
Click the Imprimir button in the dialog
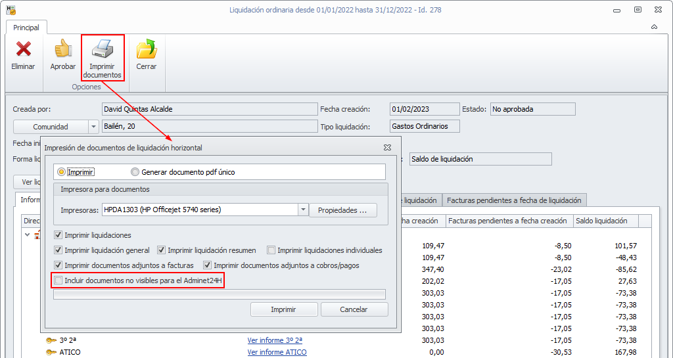tap(284, 309)
